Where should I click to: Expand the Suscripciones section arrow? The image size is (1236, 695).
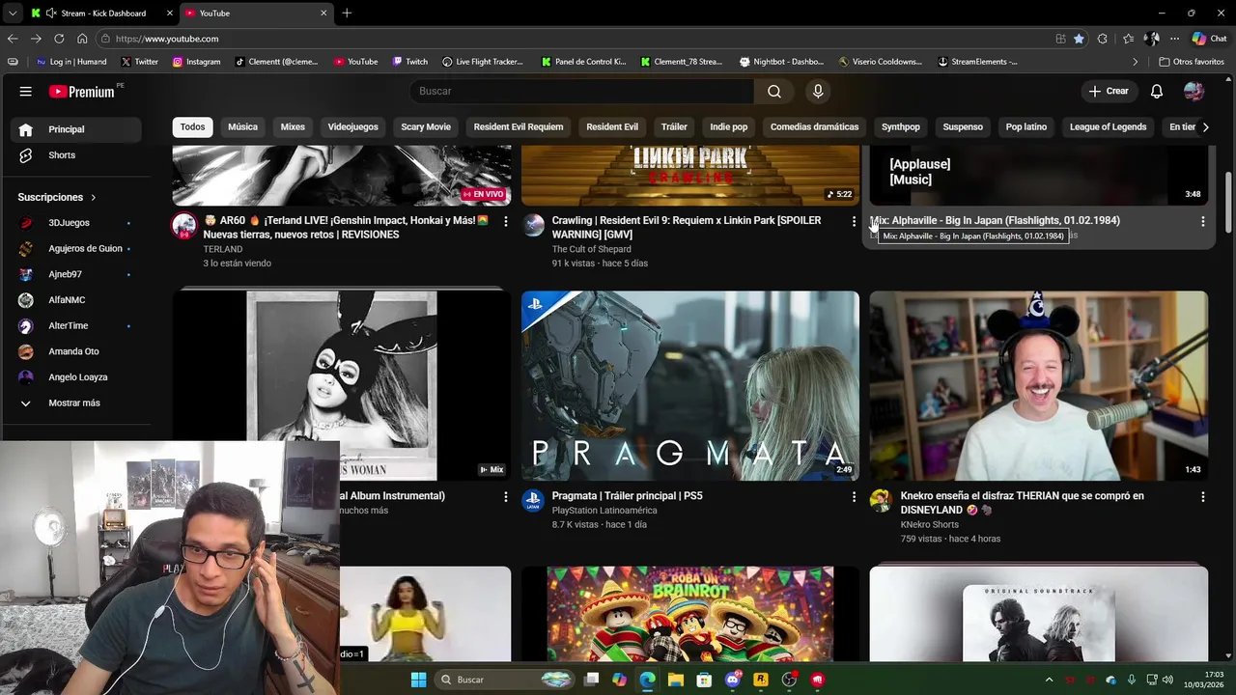point(93,197)
